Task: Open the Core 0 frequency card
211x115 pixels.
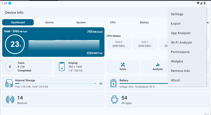Action: [x=118, y=44]
